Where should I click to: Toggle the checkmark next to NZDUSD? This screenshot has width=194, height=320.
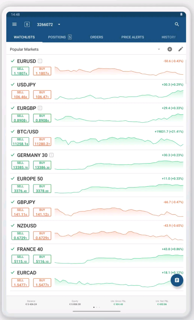(12, 225)
